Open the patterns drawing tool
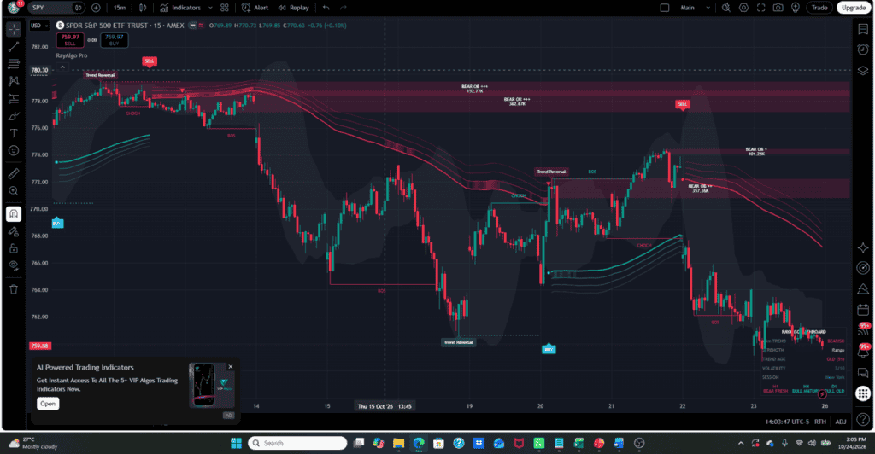875x454 pixels. (x=14, y=81)
